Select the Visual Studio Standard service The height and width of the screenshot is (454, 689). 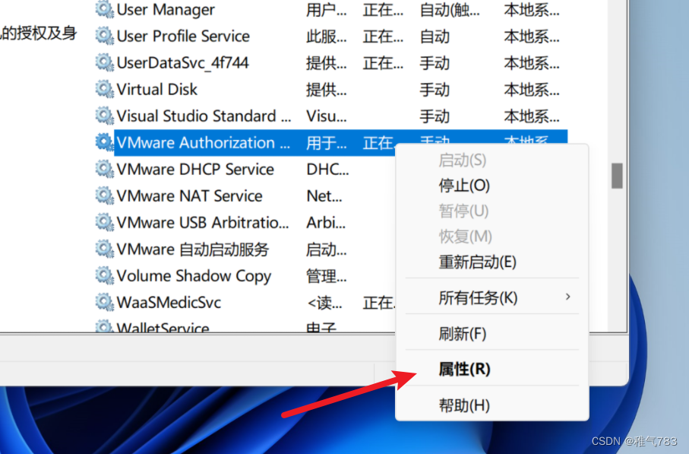(204, 116)
